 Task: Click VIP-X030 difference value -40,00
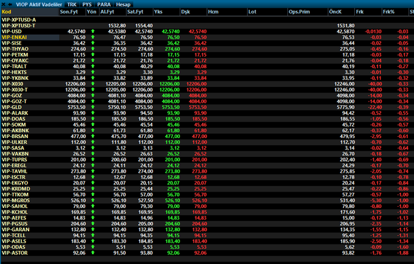tap(375, 84)
